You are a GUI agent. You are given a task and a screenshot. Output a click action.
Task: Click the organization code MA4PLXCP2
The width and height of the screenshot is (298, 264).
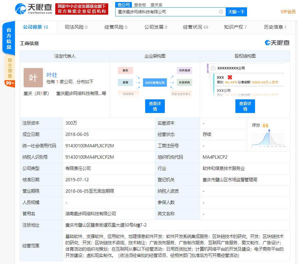click(x=215, y=157)
